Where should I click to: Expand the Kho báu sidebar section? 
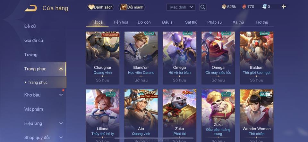61,95
